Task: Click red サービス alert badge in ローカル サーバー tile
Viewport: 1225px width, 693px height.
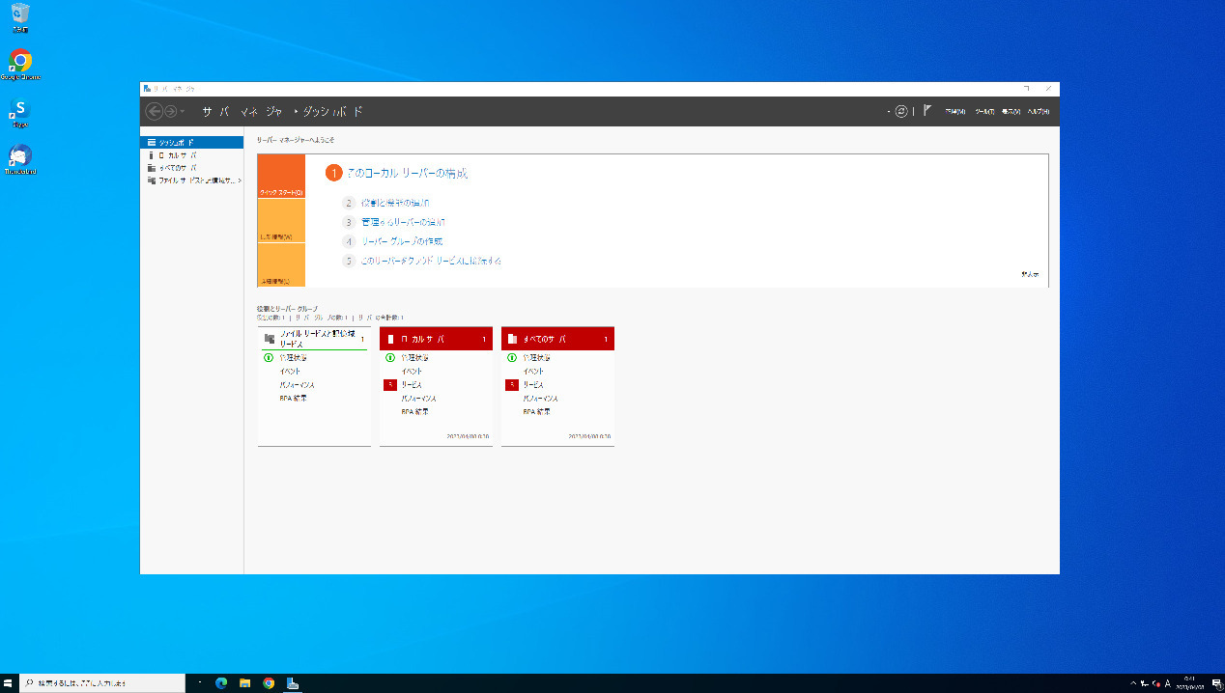Action: [x=390, y=384]
